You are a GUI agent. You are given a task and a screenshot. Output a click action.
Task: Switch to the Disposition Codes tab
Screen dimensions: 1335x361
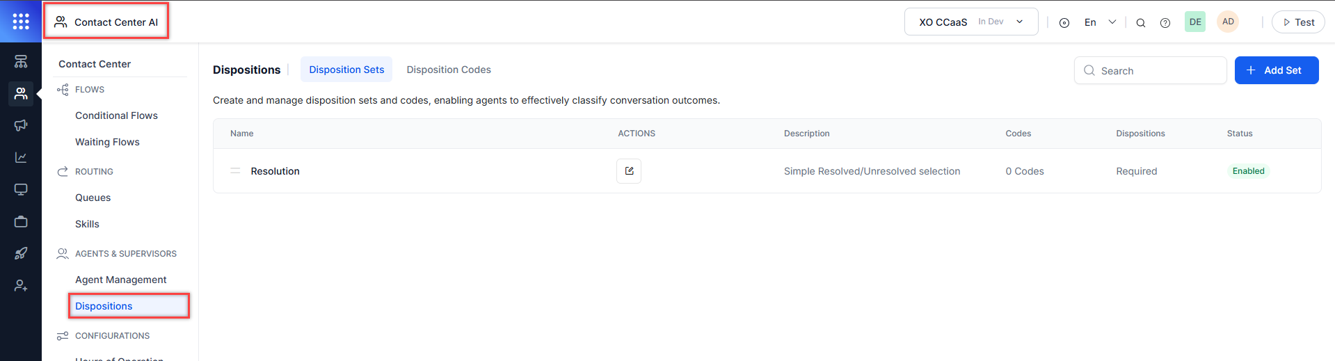pyautogui.click(x=449, y=70)
